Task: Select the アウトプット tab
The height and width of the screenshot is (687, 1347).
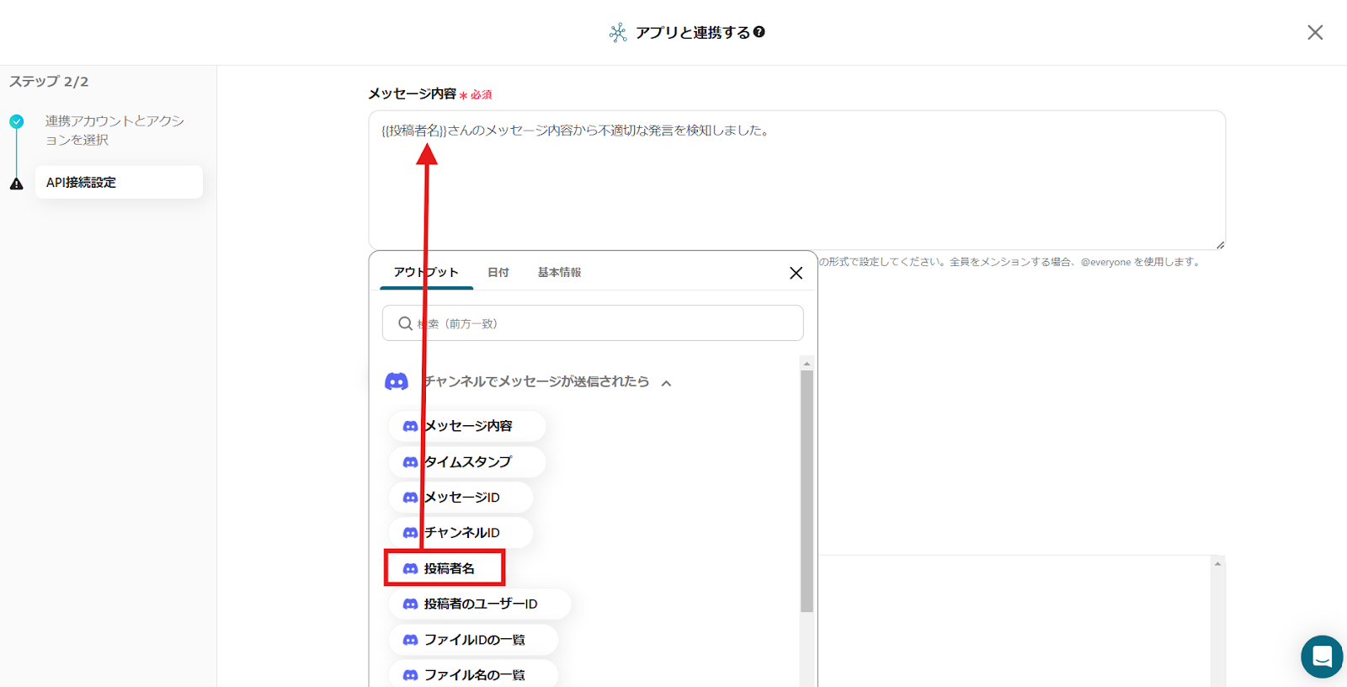Action: [x=426, y=272]
